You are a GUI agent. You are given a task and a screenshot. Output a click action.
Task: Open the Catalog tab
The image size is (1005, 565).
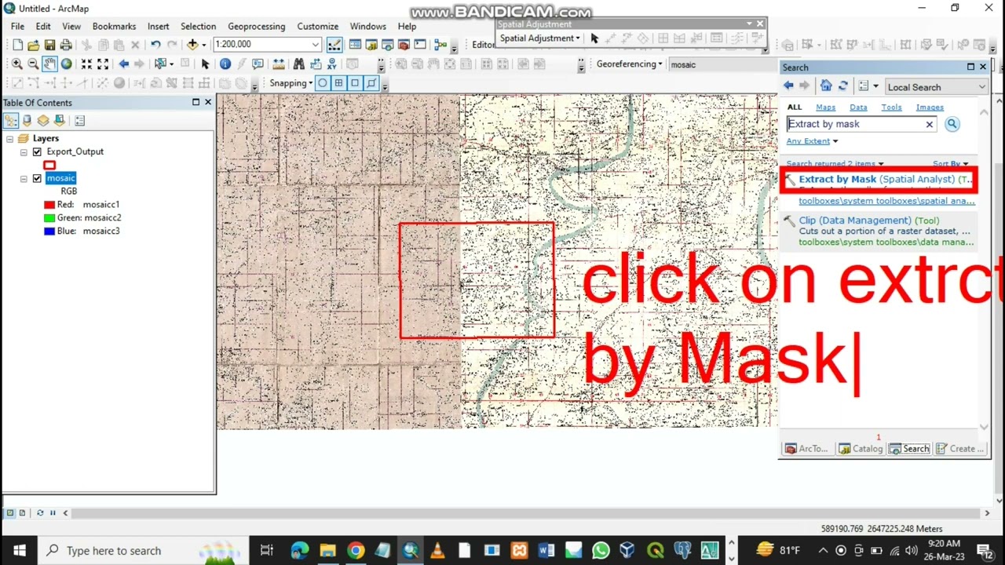pos(861,449)
